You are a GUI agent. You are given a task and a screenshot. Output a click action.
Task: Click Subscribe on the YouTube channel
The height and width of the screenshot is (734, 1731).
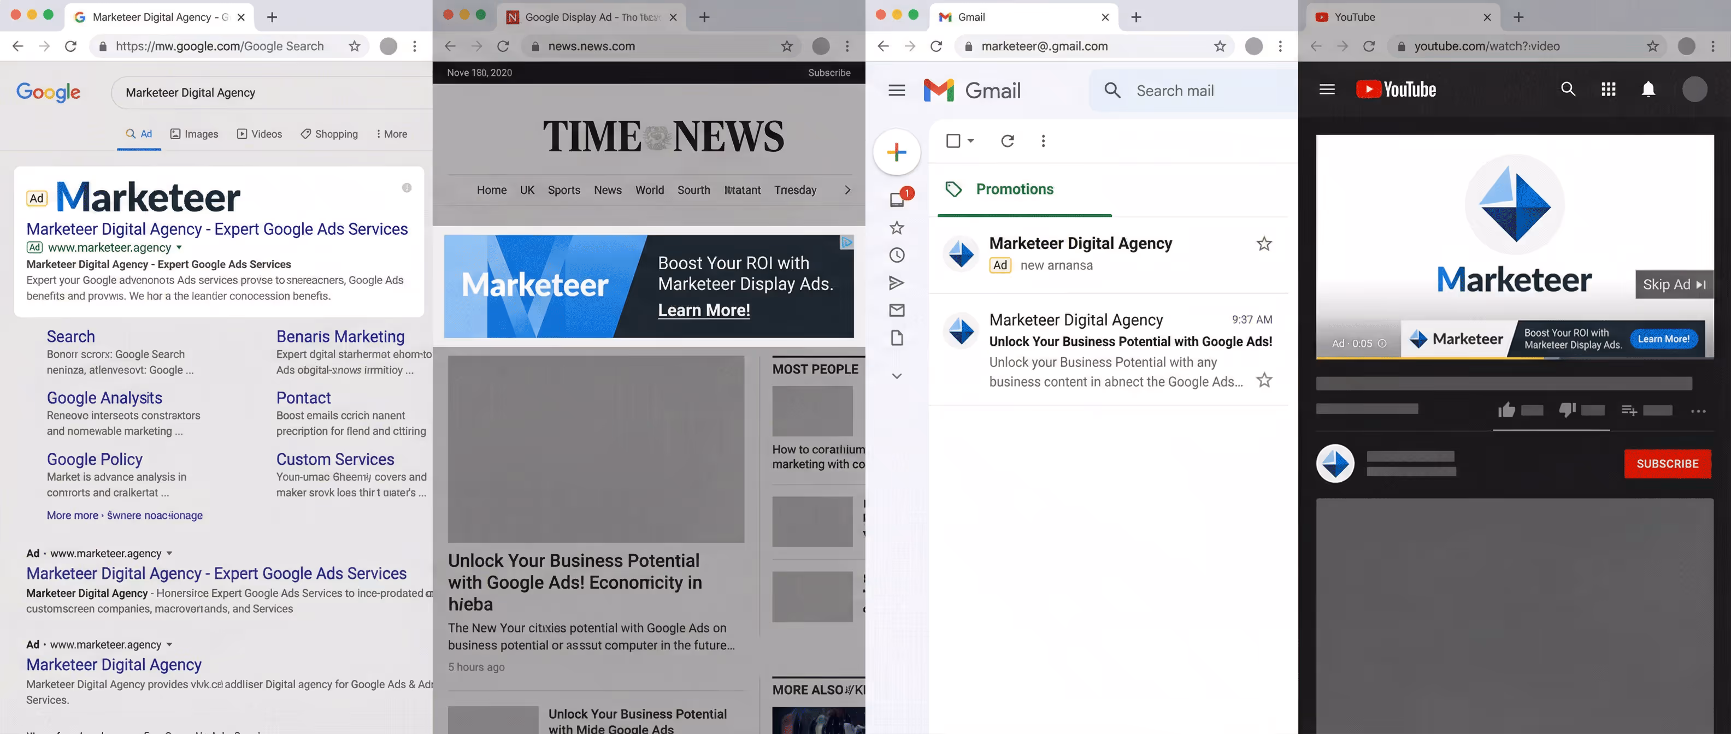pos(1667,463)
